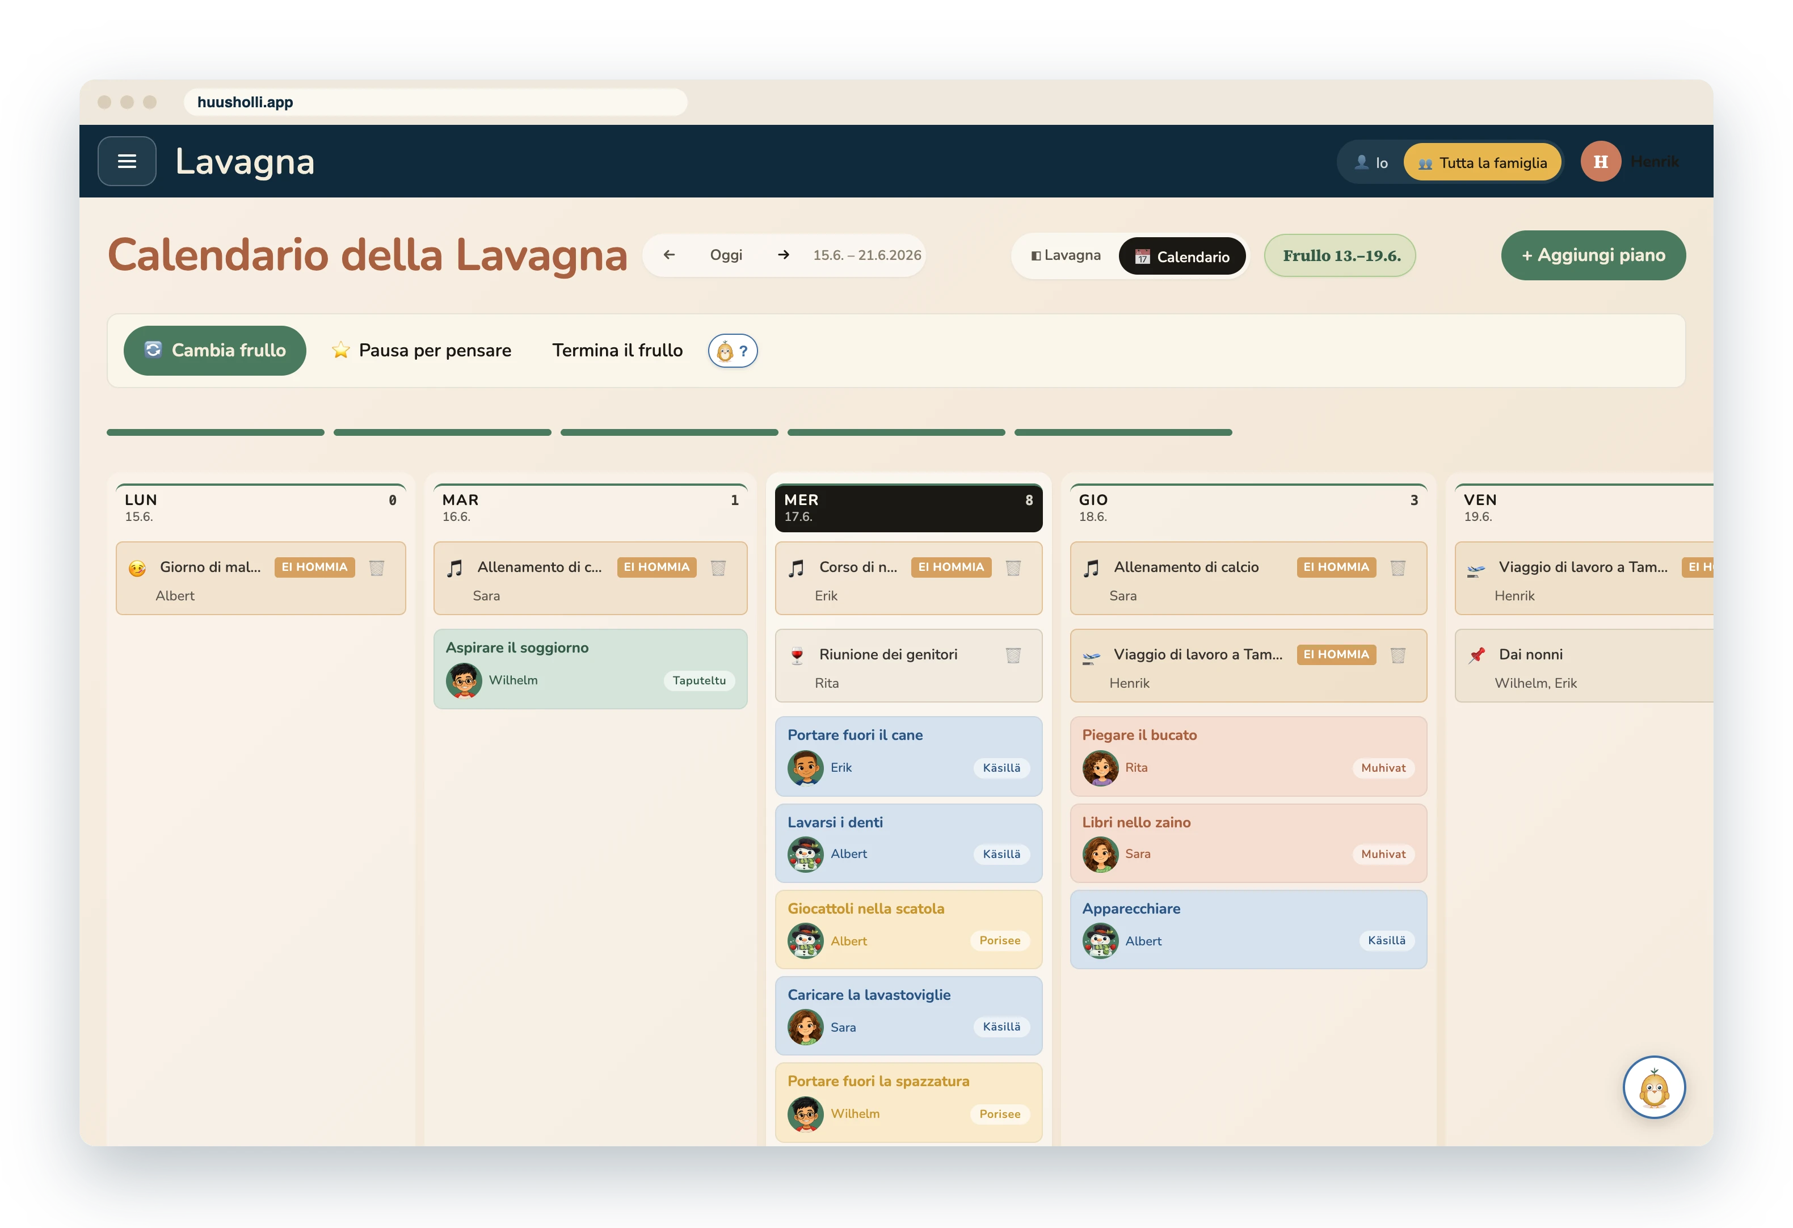Delete Thursday's Allenamento di calcio plan

tap(1397, 568)
